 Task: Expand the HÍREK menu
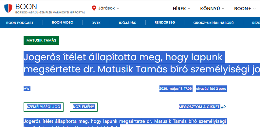pyautogui.click(x=181, y=9)
